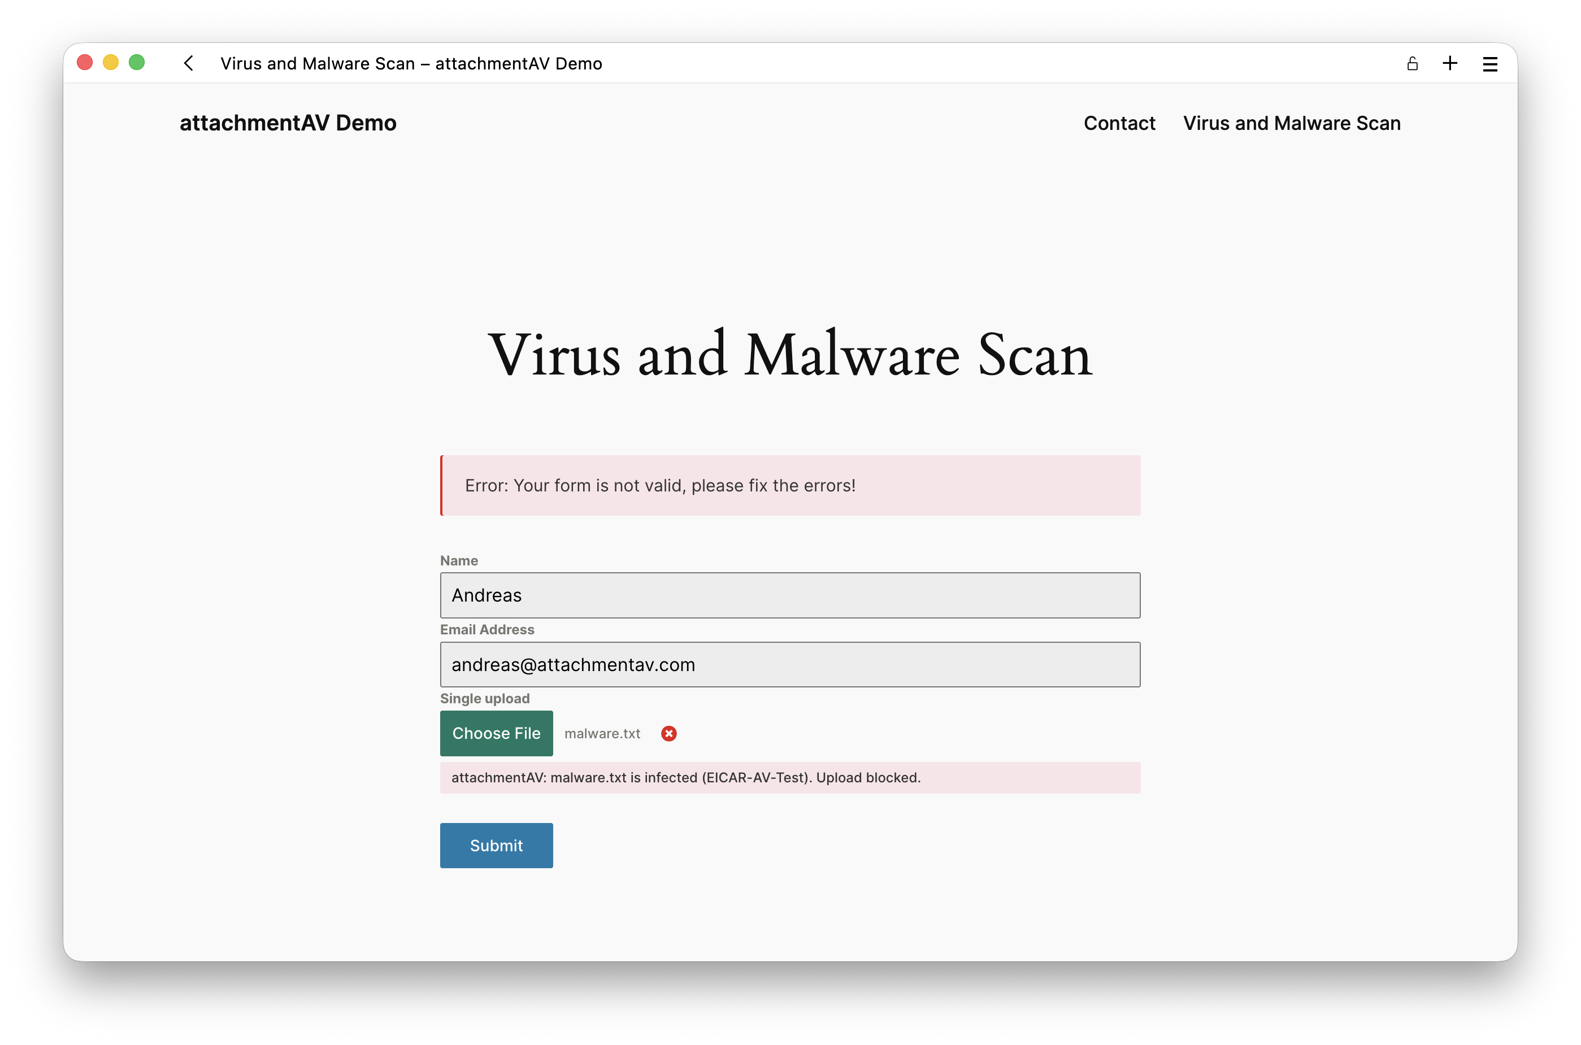The width and height of the screenshot is (1581, 1045).
Task: Focus the Name input field
Action: pos(790,595)
